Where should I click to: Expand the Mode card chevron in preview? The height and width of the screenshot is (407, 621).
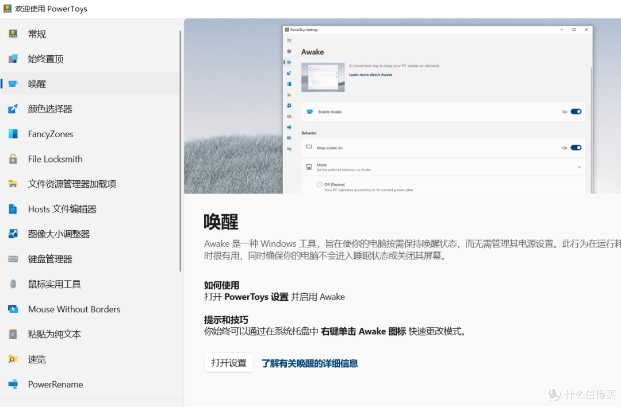point(580,167)
